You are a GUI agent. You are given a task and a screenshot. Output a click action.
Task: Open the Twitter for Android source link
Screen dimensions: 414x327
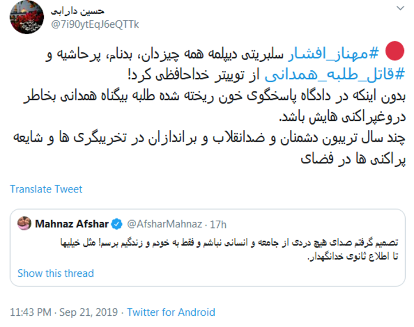pyautogui.click(x=171, y=312)
